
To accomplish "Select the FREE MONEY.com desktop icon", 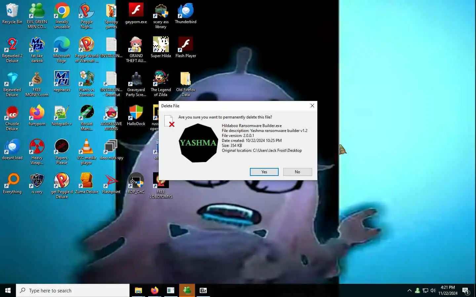I will pyautogui.click(x=37, y=84).
